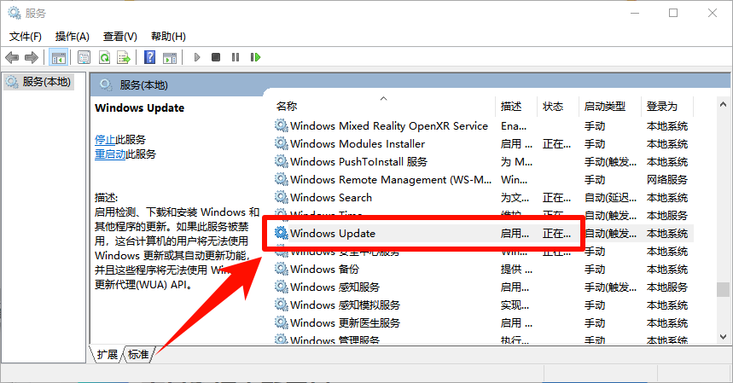
Task: Click 自动(延迟 startup type for Windows Search
Action: coord(610,198)
